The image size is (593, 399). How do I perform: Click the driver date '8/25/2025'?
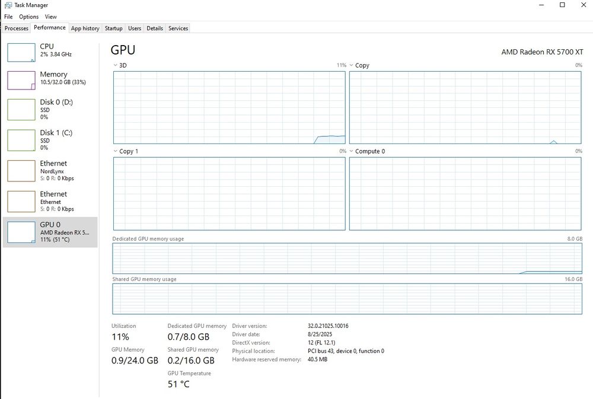(x=320, y=334)
